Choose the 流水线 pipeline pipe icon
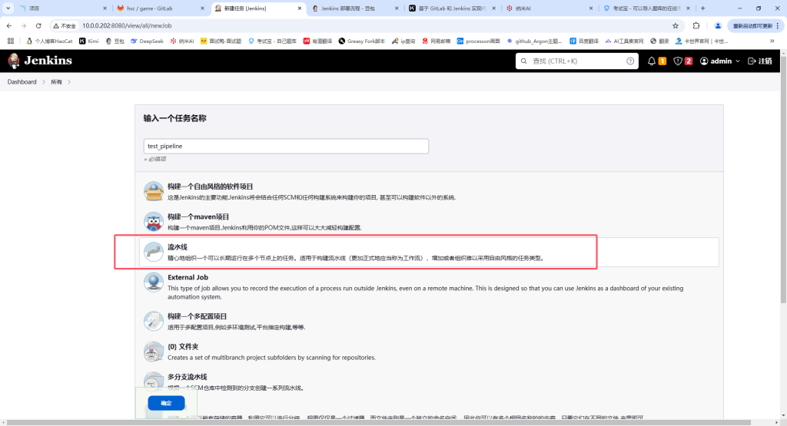 154,253
